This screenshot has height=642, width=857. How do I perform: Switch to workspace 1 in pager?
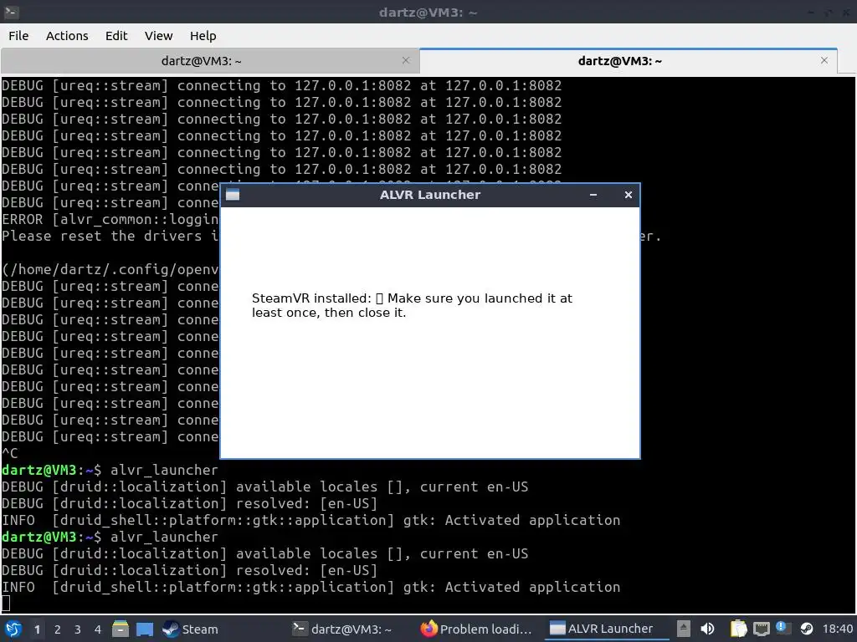(37, 629)
